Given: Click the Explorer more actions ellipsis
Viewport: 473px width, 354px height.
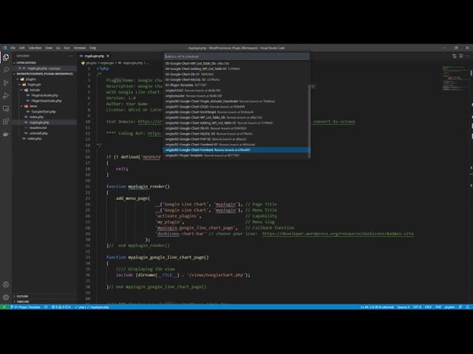Looking at the screenshot, I should coord(71,56).
